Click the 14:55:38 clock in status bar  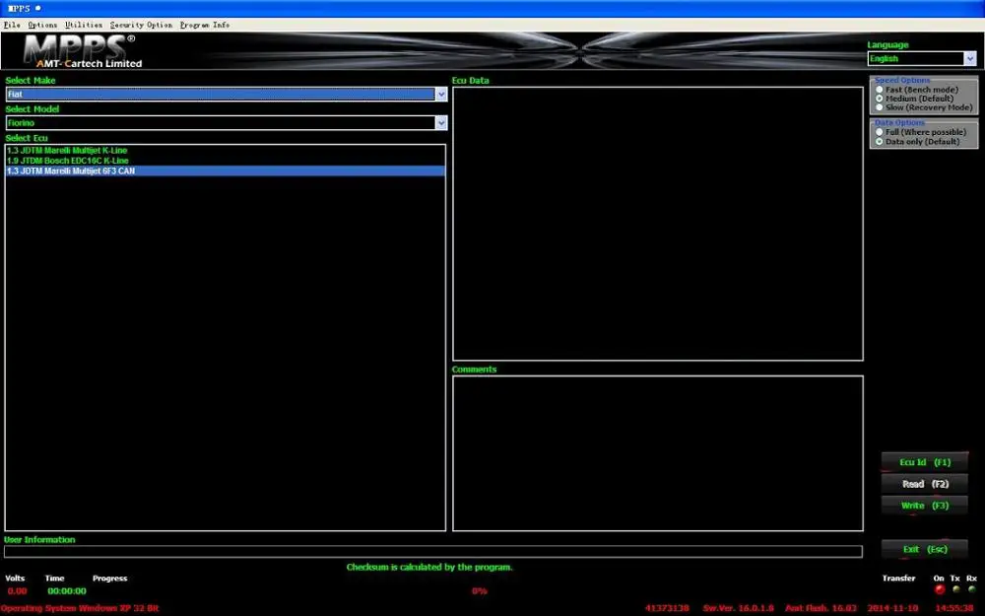pyautogui.click(x=954, y=608)
